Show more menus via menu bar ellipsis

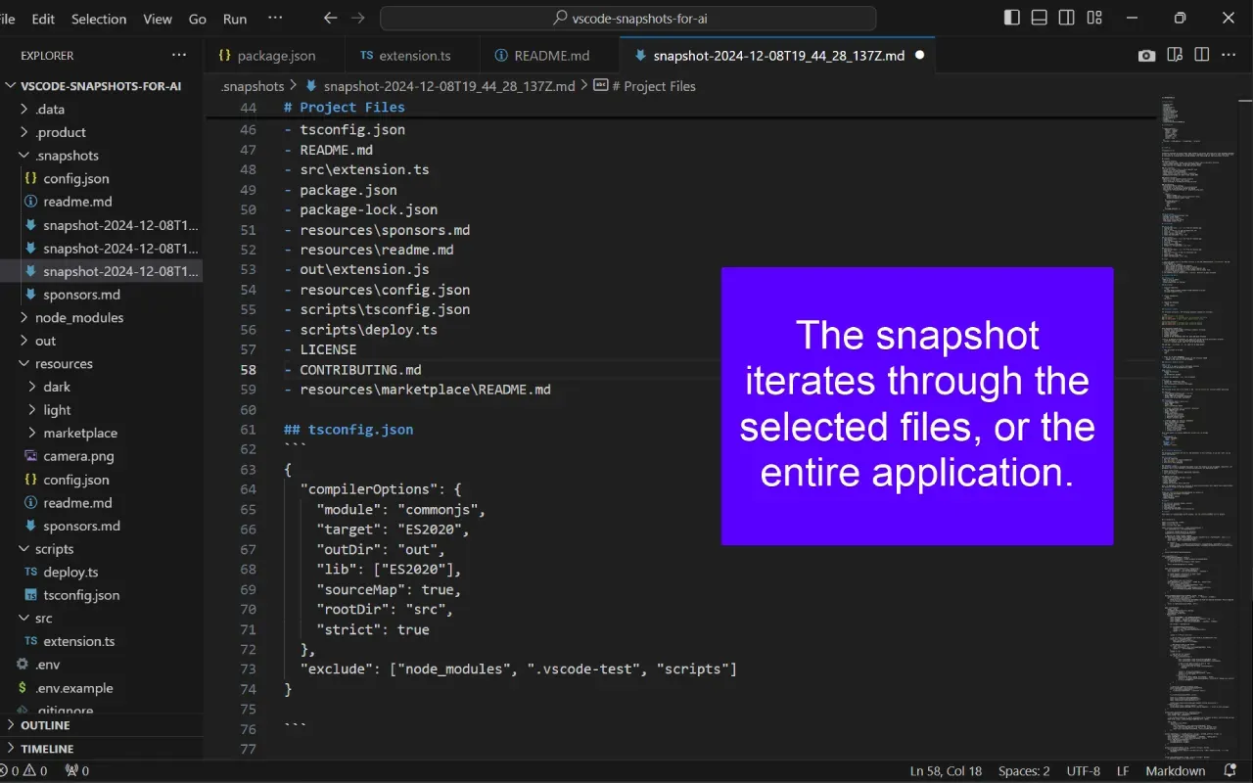(275, 18)
